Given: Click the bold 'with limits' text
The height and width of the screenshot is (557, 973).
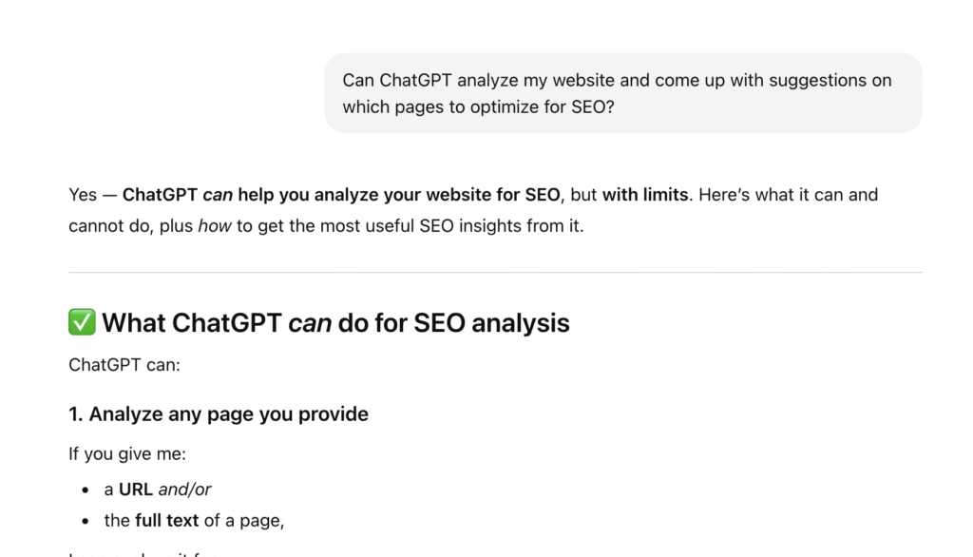Looking at the screenshot, I should [644, 195].
